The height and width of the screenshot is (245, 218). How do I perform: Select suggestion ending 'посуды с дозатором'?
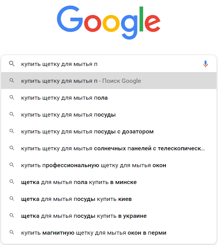[109, 132]
